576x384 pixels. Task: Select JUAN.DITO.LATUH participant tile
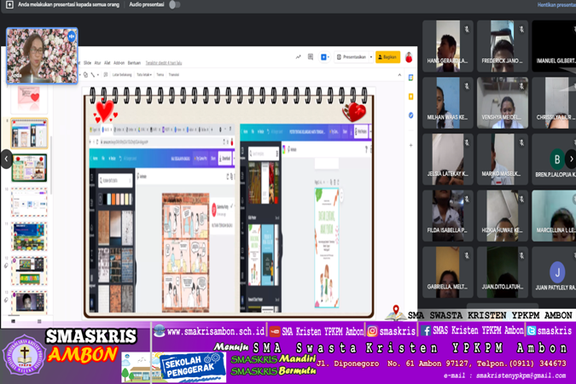pos(503,272)
